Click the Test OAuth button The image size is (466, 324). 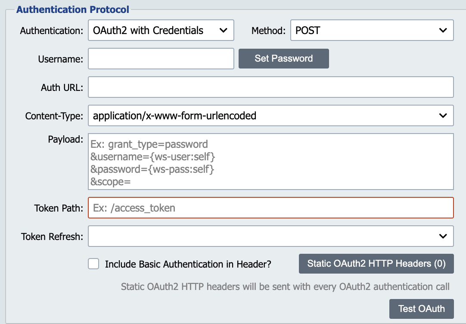pos(421,309)
